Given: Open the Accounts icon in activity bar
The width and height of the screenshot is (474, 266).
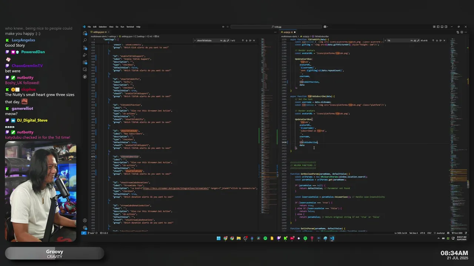Looking at the screenshot, I should (85, 220).
